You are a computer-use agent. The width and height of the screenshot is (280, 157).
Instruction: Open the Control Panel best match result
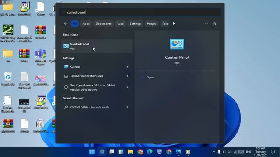click(x=97, y=46)
